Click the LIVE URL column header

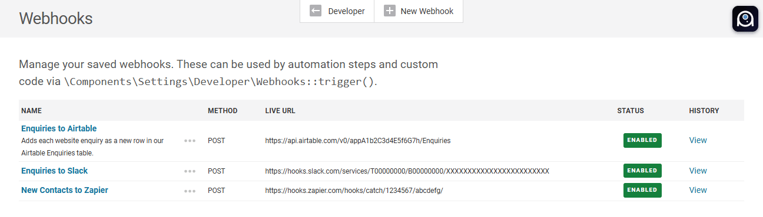280,111
